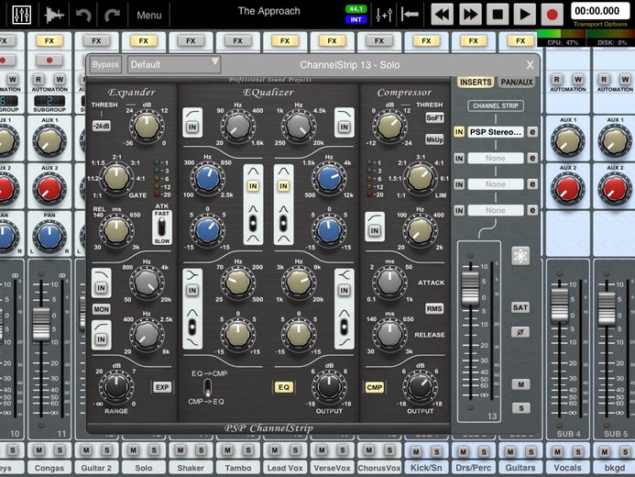Toggle the SAT button
Image resolution: width=635 pixels, height=477 pixels.
click(520, 307)
